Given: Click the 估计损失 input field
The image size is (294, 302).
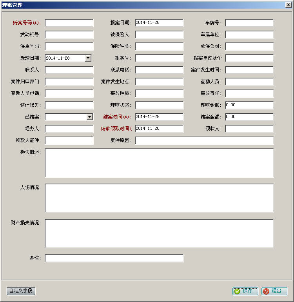Looking at the screenshot, I should pos(69,105).
